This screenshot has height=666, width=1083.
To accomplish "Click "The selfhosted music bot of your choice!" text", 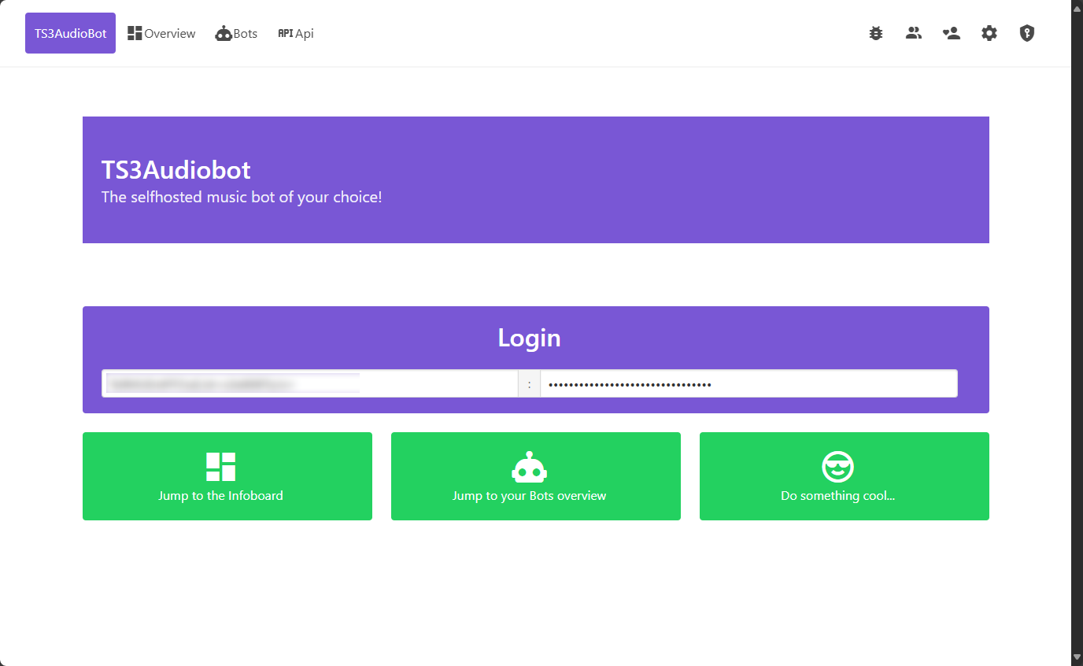I will point(242,197).
